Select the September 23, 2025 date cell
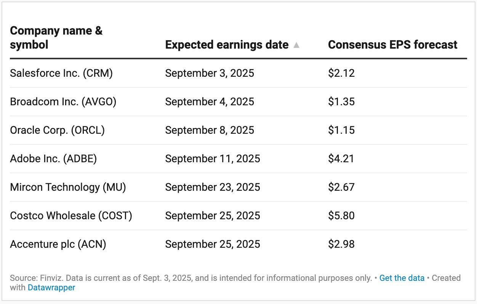This screenshot has width=477, height=304. click(x=213, y=187)
